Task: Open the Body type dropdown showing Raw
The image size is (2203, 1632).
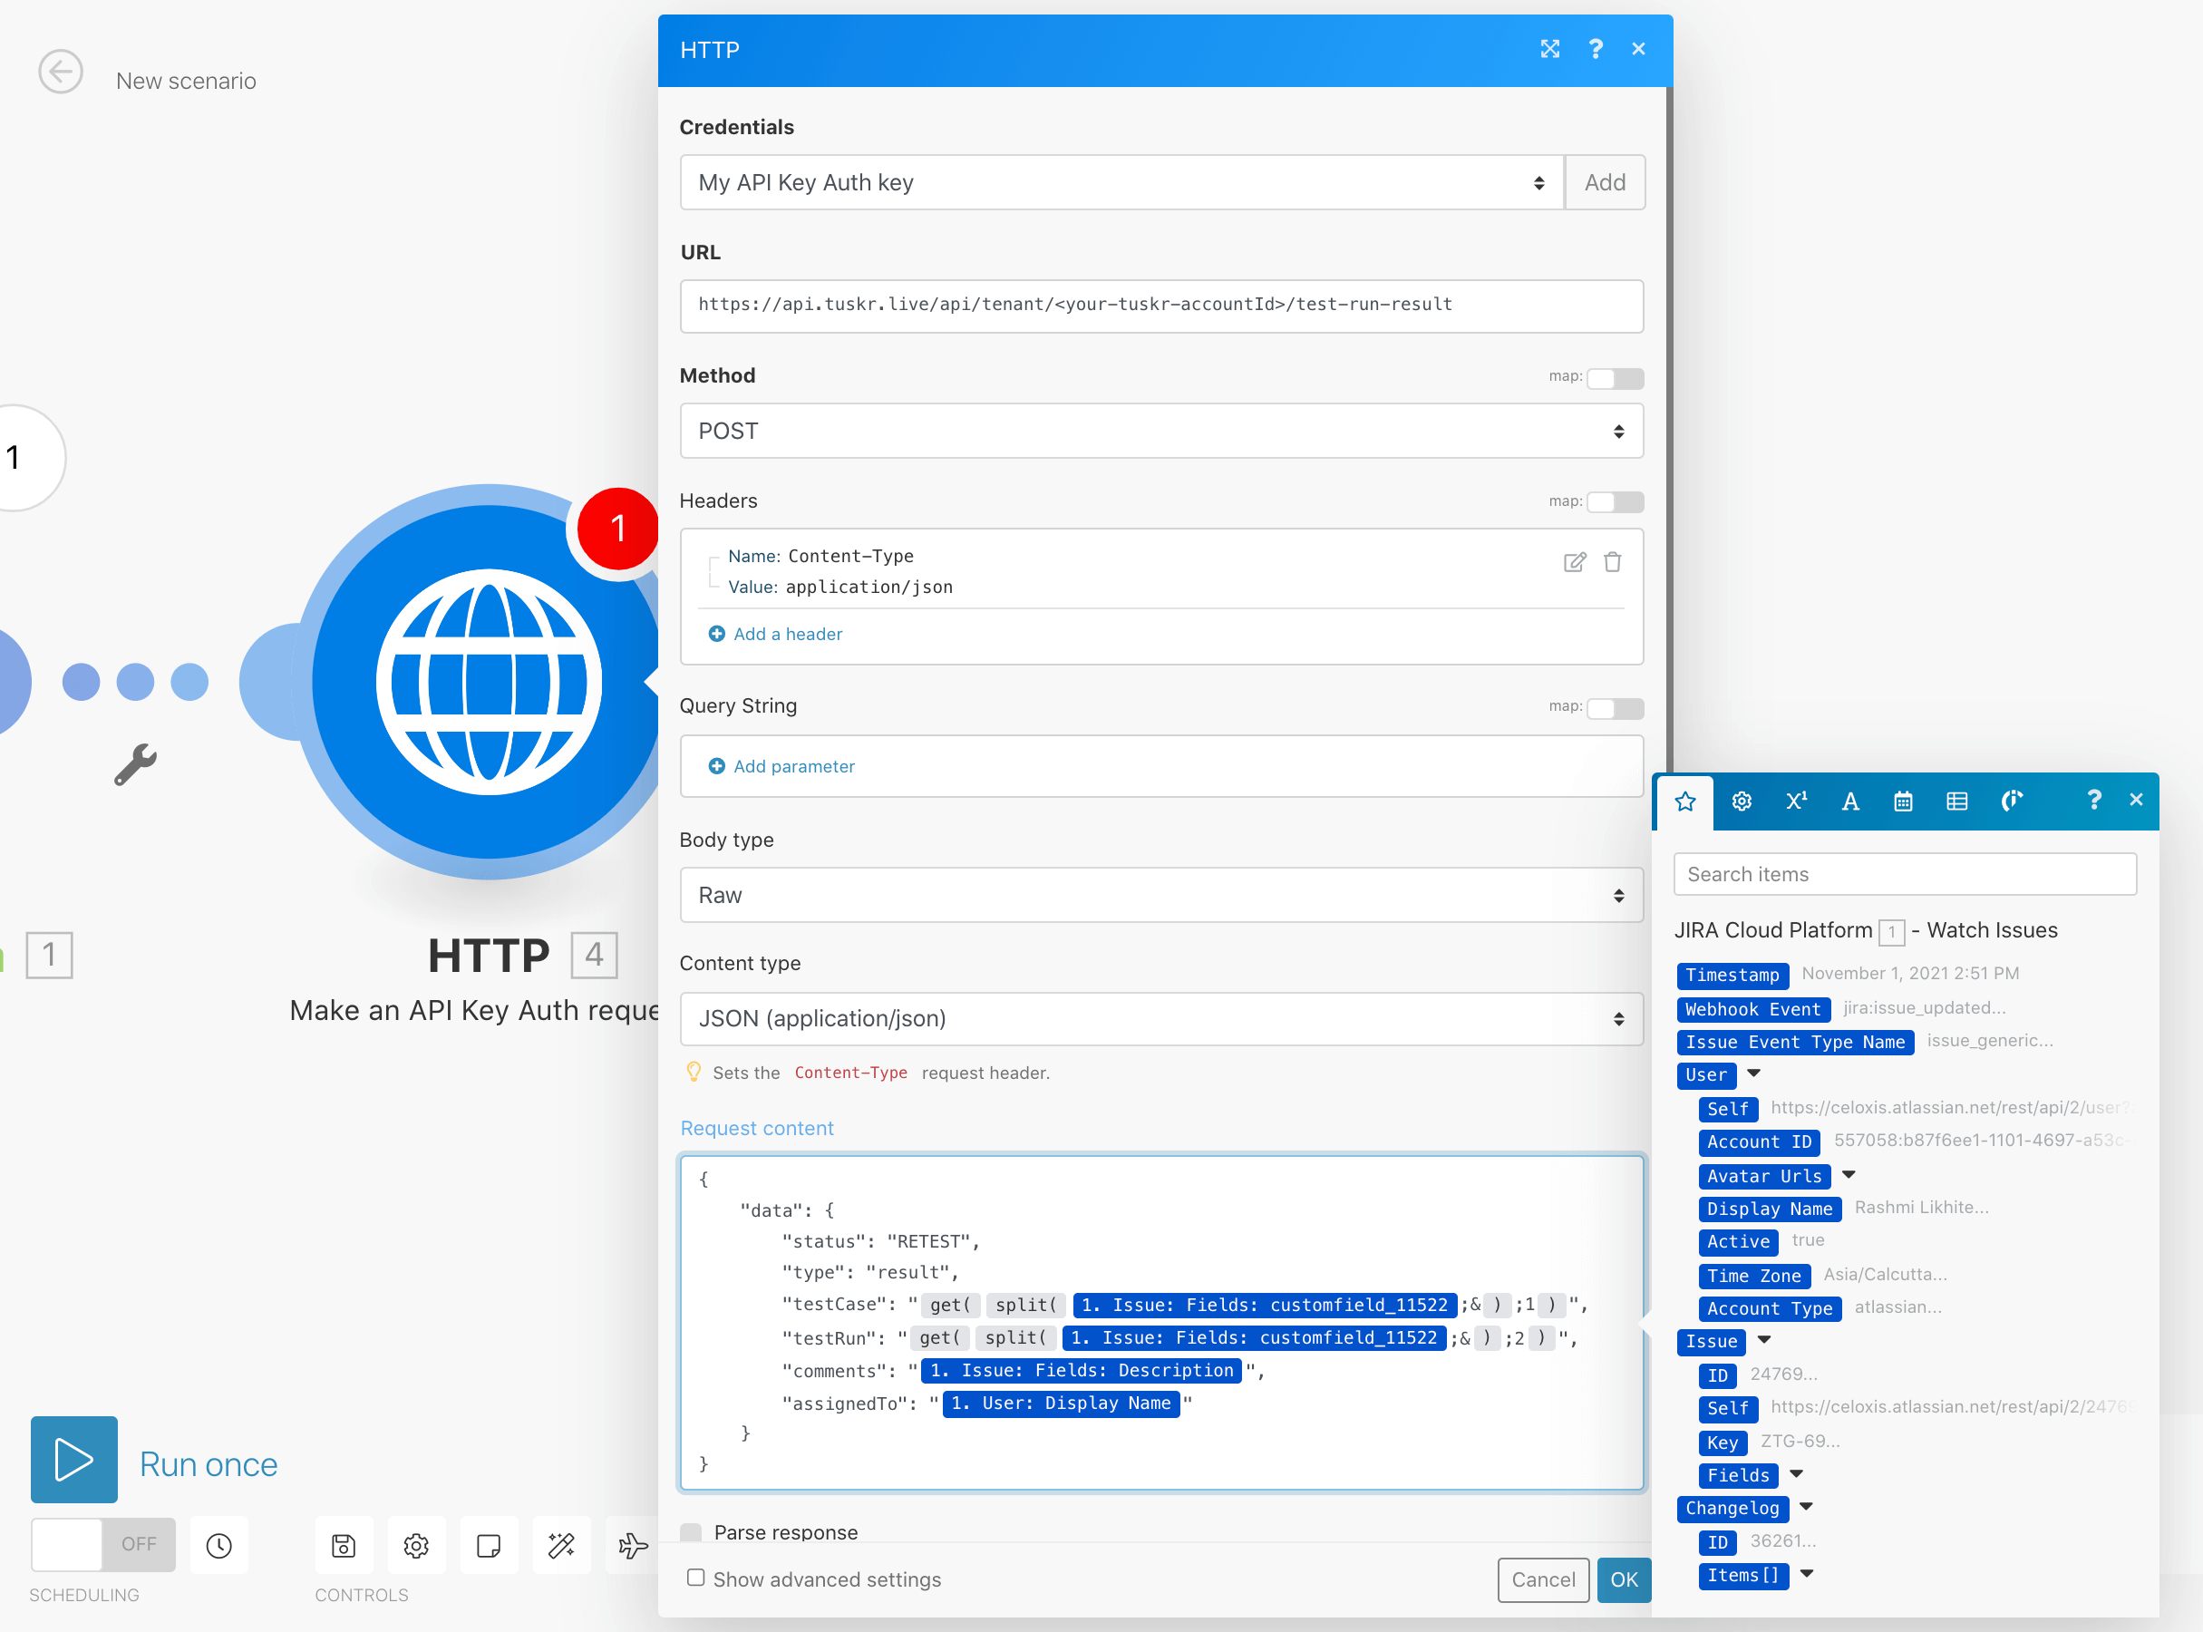Action: pyautogui.click(x=1160, y=895)
